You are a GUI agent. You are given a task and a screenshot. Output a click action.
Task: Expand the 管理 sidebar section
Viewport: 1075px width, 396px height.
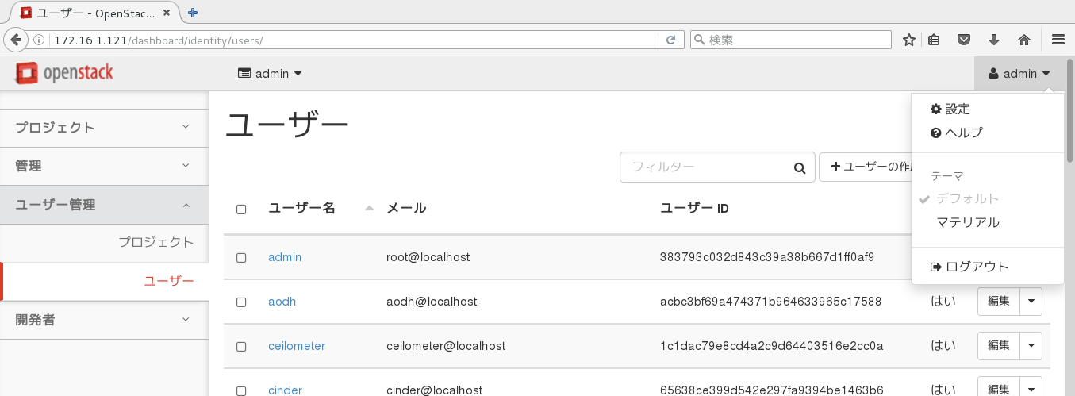[105, 166]
